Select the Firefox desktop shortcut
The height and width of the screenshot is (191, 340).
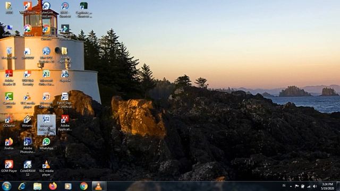[9, 144]
